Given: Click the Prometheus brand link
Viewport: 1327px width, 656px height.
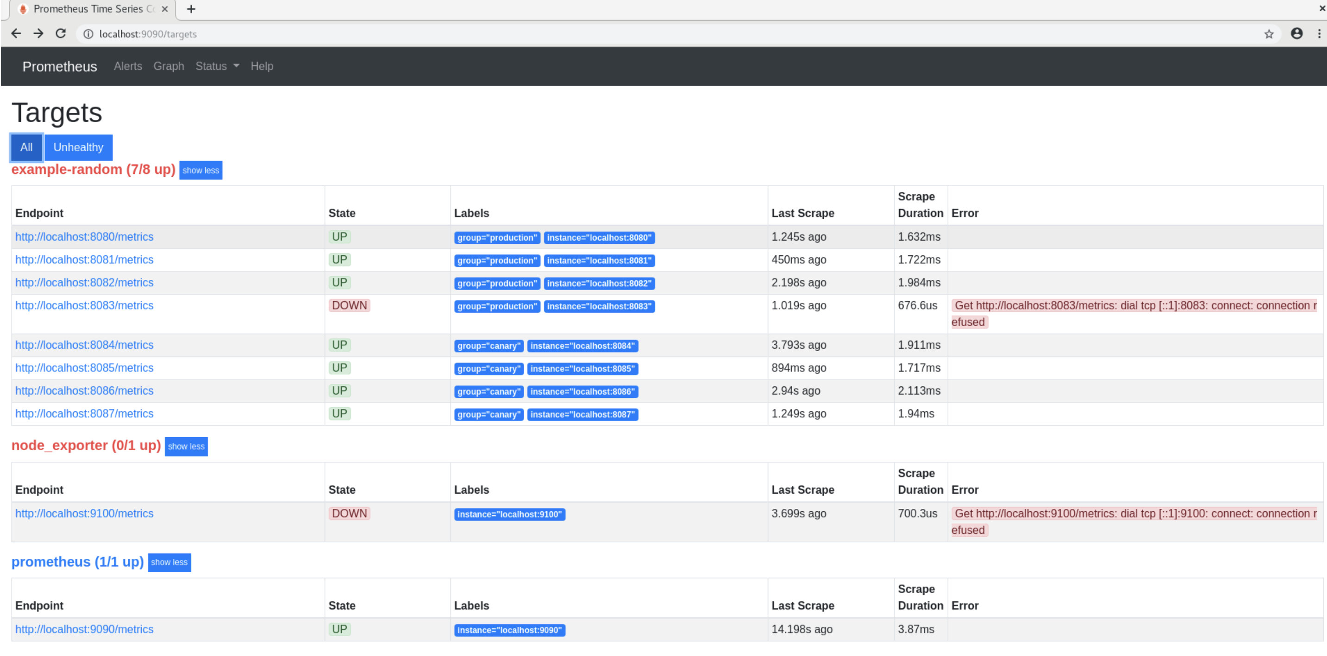Looking at the screenshot, I should pyautogui.click(x=59, y=66).
